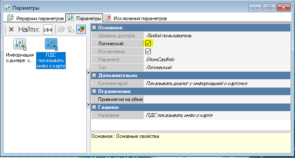Click the open folder toolbar icon

pyautogui.click(x=61, y=29)
